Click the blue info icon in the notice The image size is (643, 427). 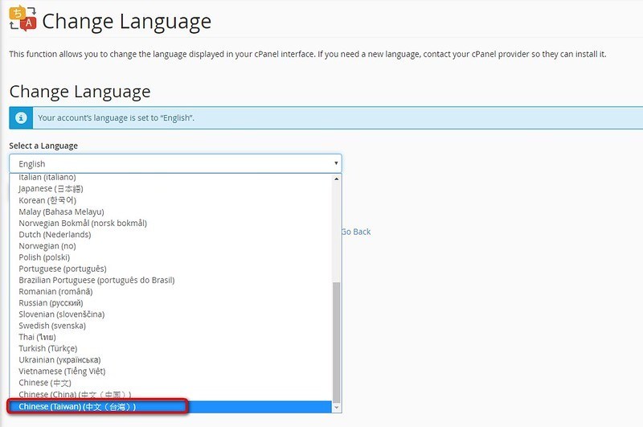click(x=21, y=117)
